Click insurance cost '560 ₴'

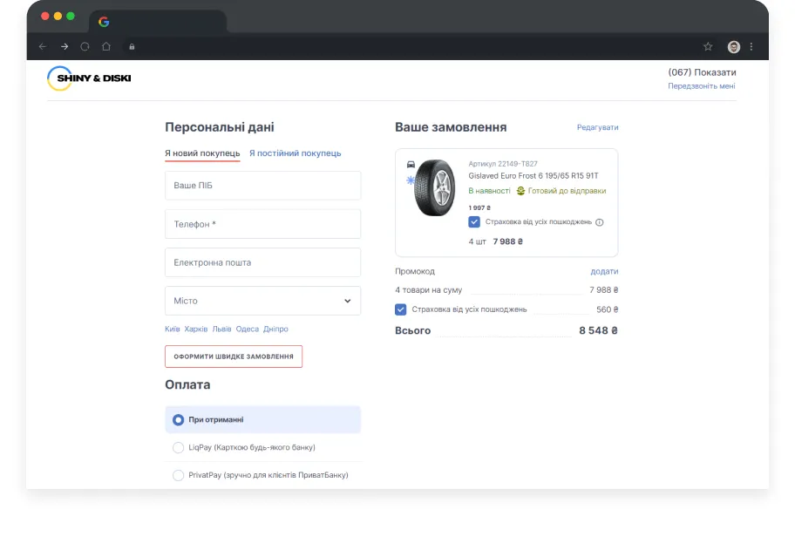click(607, 309)
